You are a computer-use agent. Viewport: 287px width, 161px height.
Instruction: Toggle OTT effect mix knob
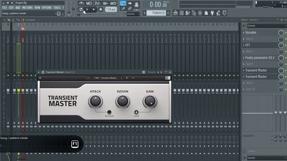click(281, 45)
